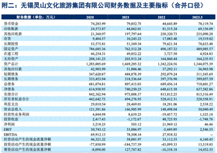Select the row label '投资活动产生的现金流量净额'
Image resolution: width=217 pixels, height=153 pixels.
coord(27,144)
